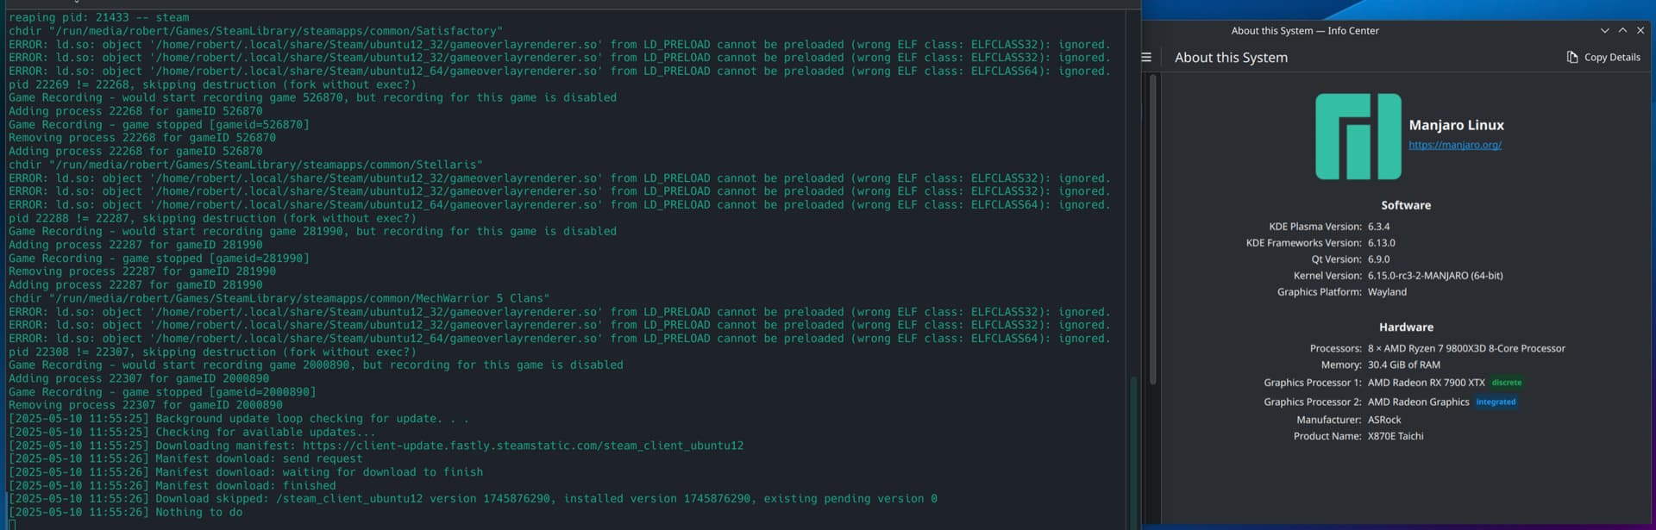Click the terminal cursor on the last line
This screenshot has width=1656, height=530.
12,524
